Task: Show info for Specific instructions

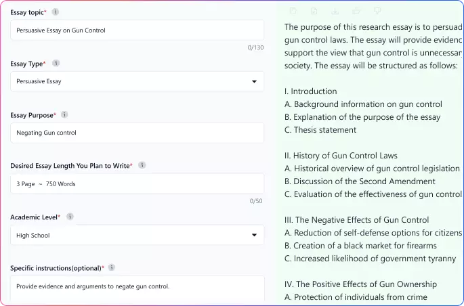Action: point(112,267)
